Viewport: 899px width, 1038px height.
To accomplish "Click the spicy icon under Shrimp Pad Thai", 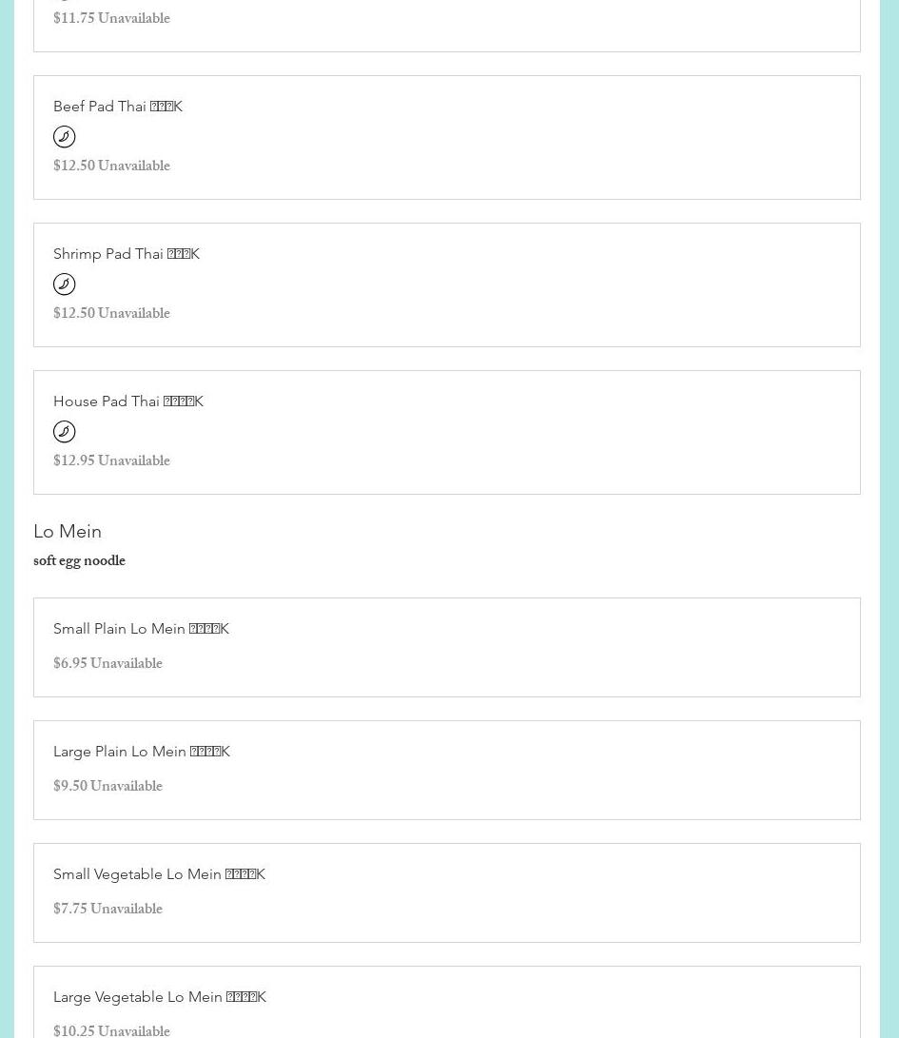I will [65, 284].
